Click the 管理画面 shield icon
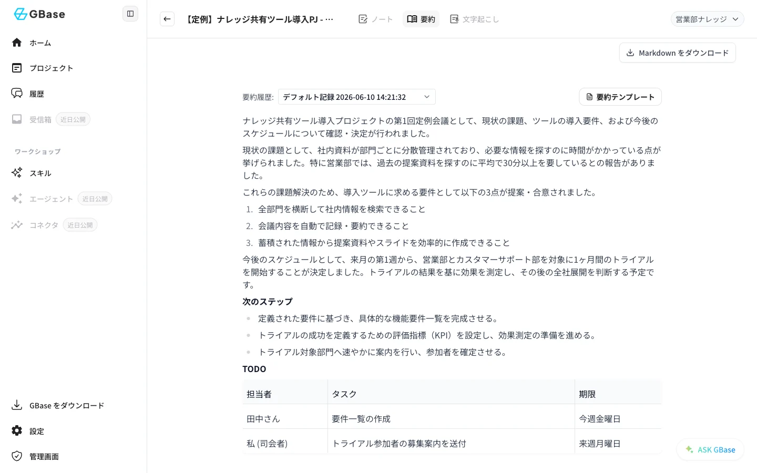 tap(17, 456)
